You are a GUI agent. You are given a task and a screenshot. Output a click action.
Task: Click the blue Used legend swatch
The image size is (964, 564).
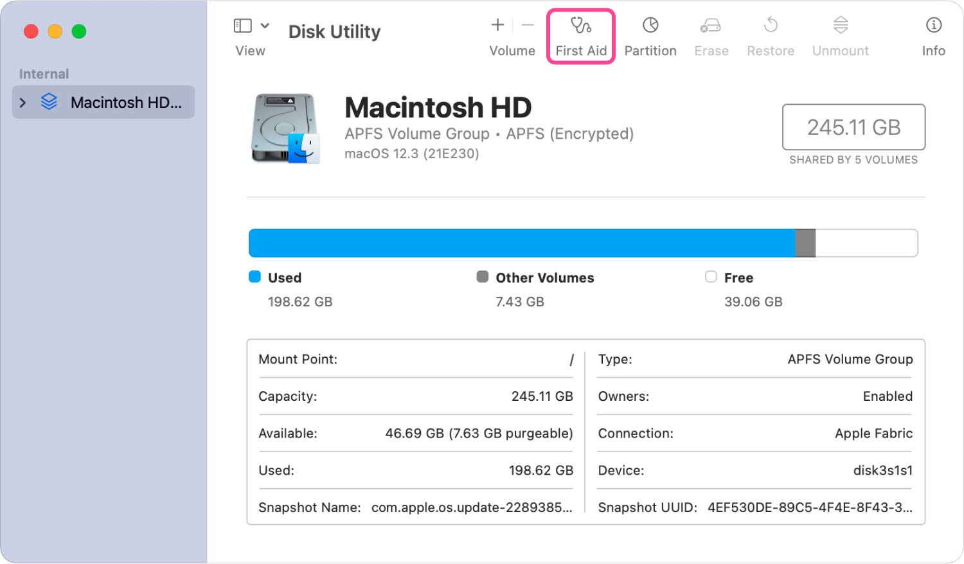[254, 277]
